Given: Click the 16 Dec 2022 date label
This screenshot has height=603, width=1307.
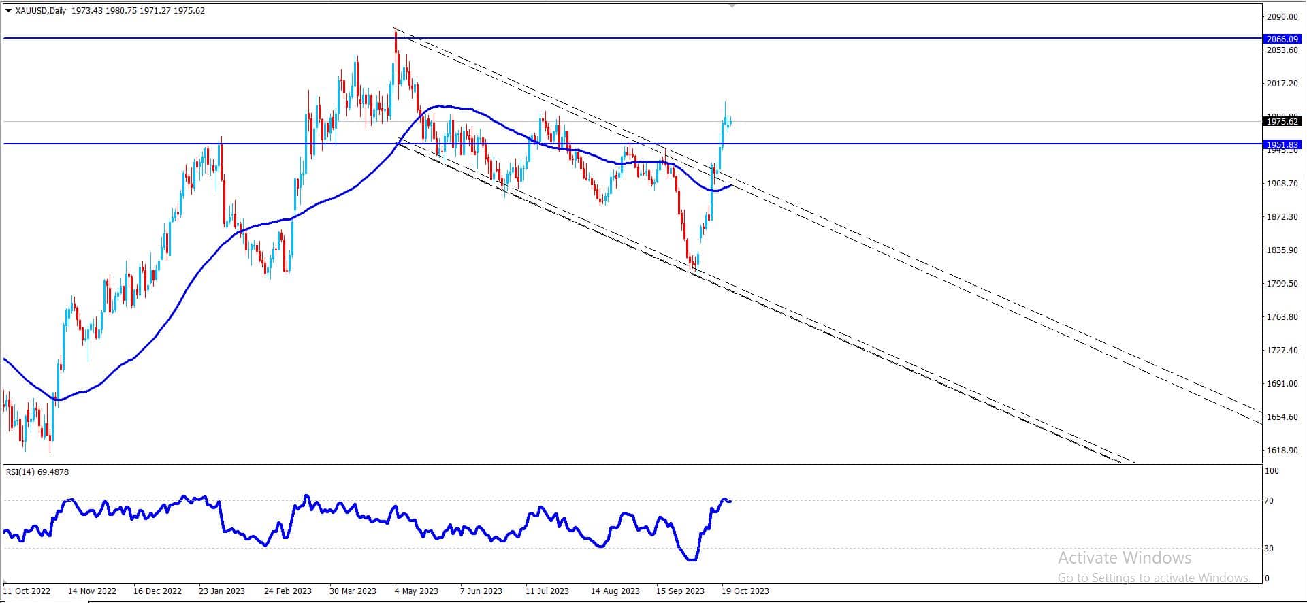Looking at the screenshot, I should click(x=157, y=591).
